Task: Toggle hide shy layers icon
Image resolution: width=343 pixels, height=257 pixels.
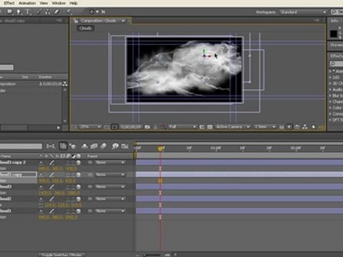Action: [x=85, y=146]
